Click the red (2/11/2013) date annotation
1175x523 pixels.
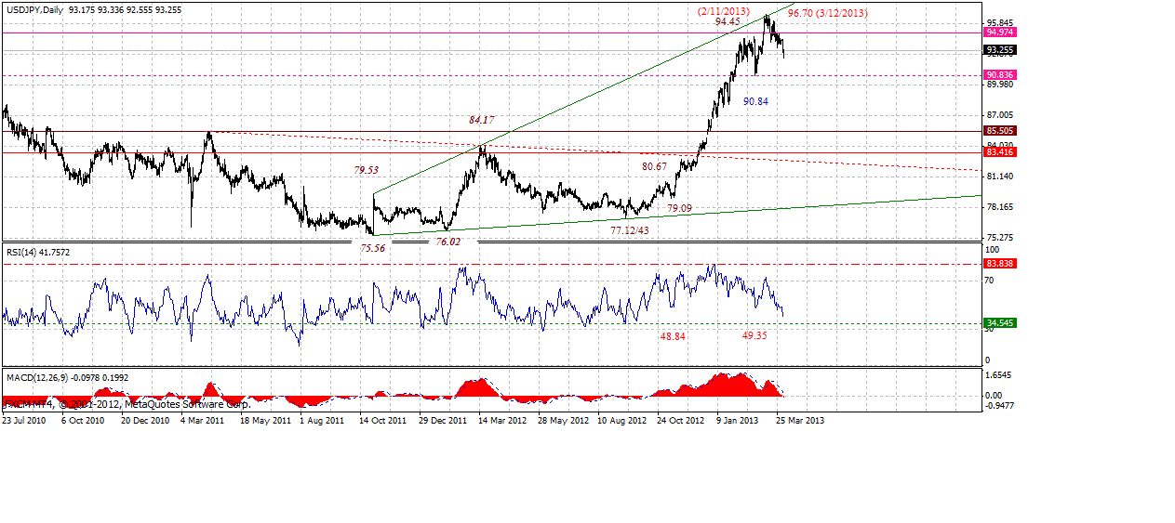[x=724, y=10]
